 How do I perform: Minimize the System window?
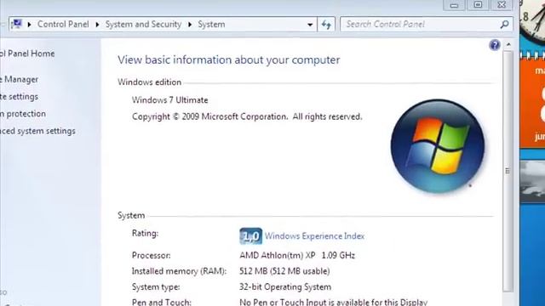point(454,5)
